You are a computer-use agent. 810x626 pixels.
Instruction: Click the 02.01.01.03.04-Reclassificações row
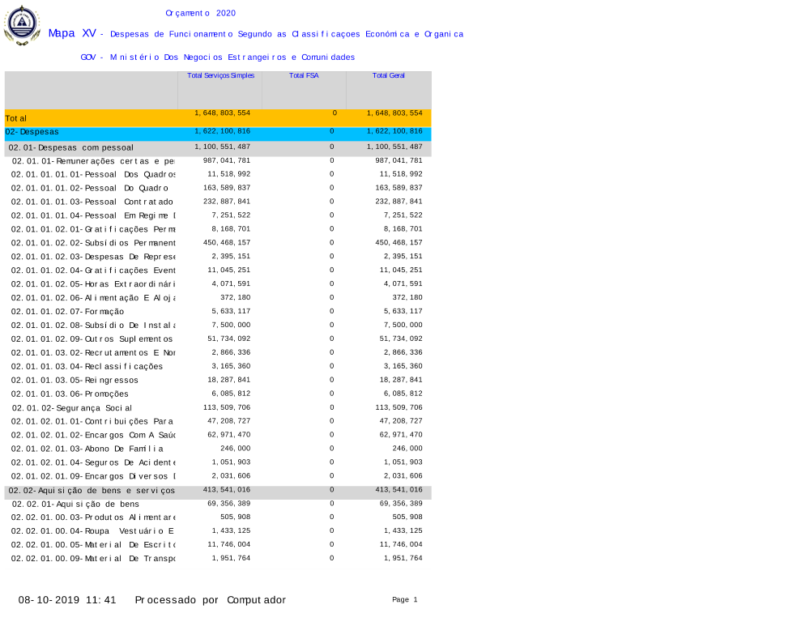[x=87, y=367]
